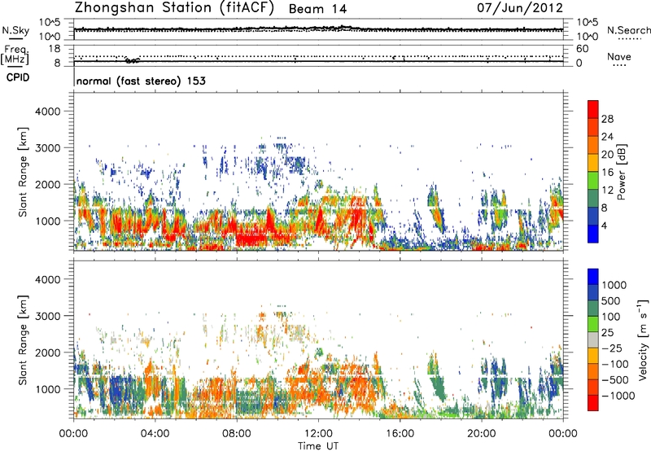This screenshot has width=651, height=451.
Task: Click "Slant Range [km]" label of power panel
Action: pyautogui.click(x=23, y=173)
